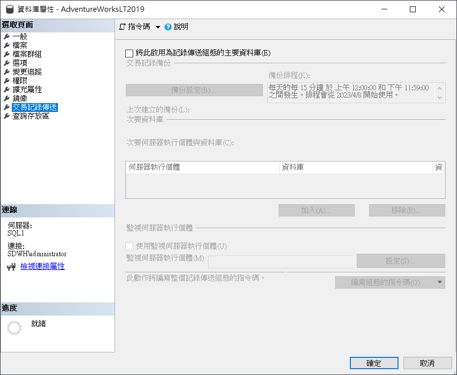
Task: Open the 指令碼 dropdown arrow
Action: [158, 27]
